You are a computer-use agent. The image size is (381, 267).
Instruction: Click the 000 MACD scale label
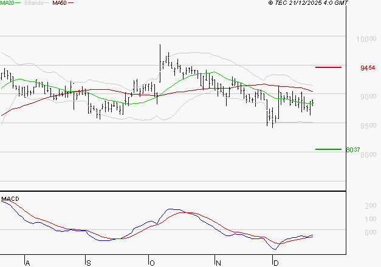coord(371,232)
